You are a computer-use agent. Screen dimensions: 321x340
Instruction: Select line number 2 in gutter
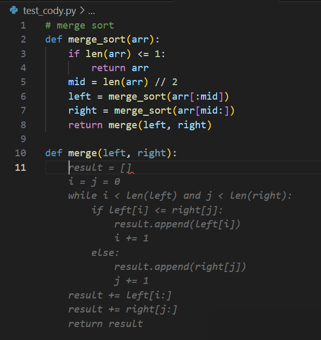[23, 39]
